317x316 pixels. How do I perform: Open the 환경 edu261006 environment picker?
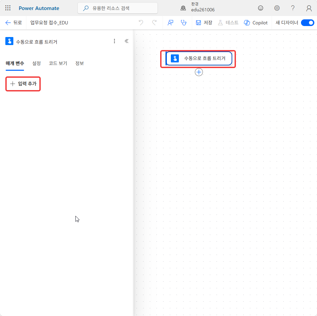pyautogui.click(x=198, y=8)
